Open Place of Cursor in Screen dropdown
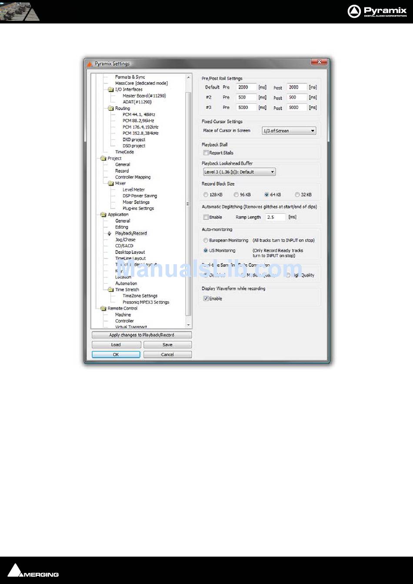 pos(289,131)
